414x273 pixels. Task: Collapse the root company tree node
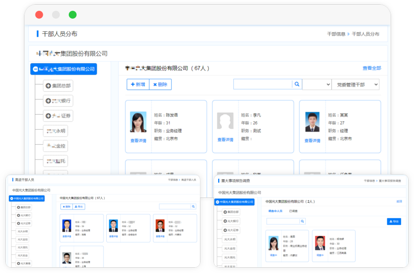(35, 69)
